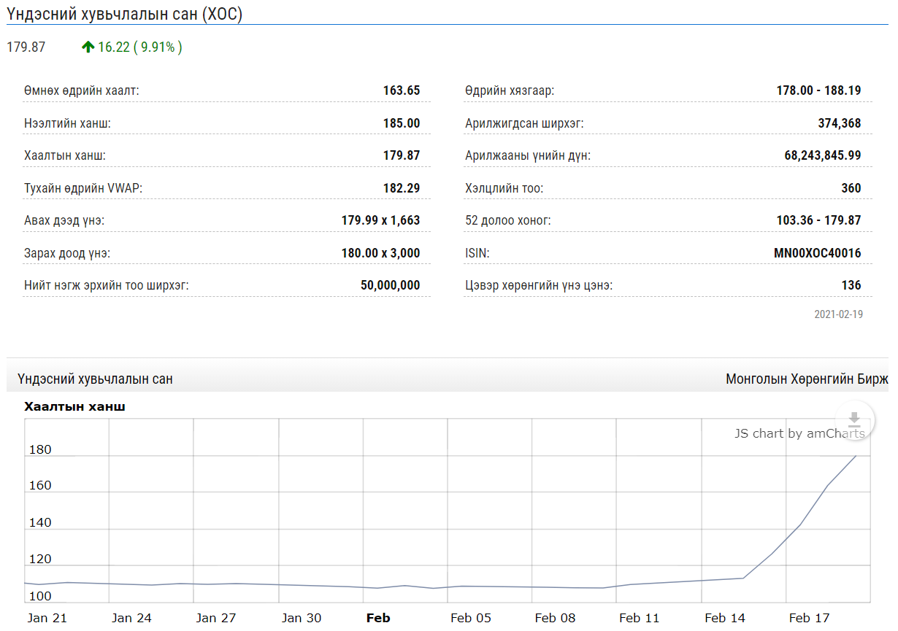Select the VWAP value 182.29
Screen dimensions: 898x631
coord(402,188)
